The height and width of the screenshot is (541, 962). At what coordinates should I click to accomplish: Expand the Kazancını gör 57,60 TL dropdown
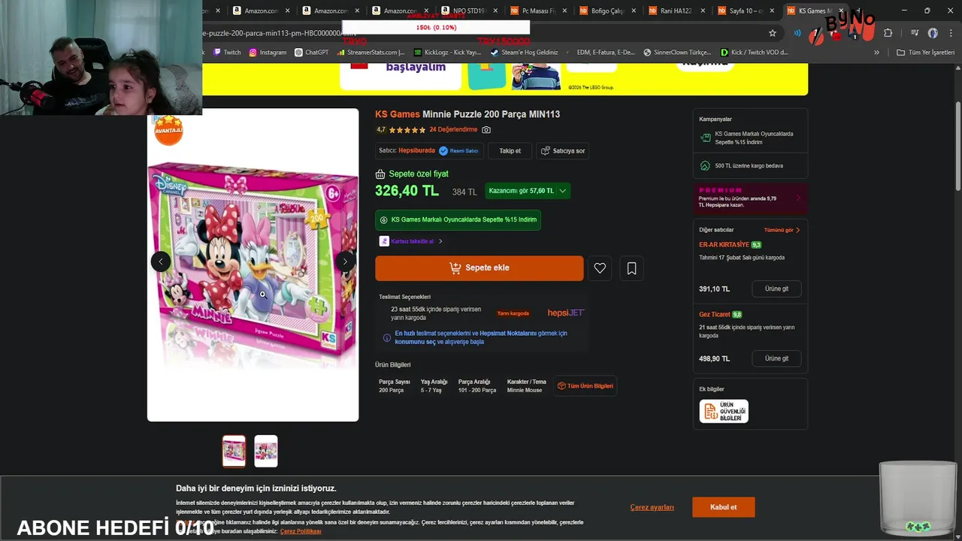(528, 191)
